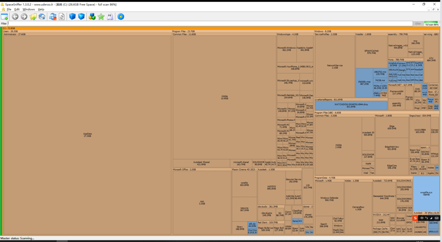Click the second blue cube icon
The image size is (442, 242).
[81, 17]
